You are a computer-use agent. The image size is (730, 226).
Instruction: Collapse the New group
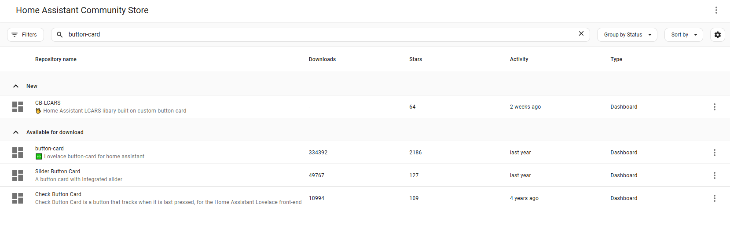pos(16,86)
